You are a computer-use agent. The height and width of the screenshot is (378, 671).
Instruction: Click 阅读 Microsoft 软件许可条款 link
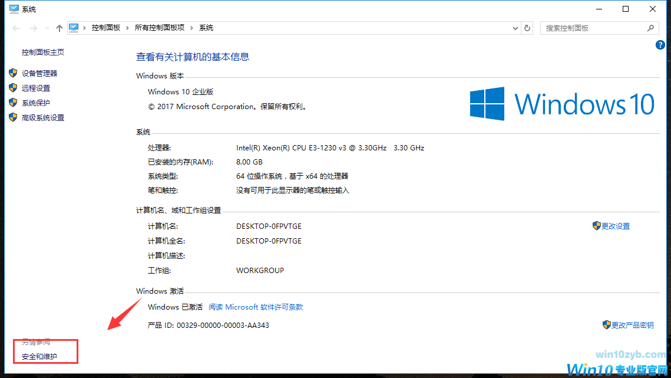(256, 307)
